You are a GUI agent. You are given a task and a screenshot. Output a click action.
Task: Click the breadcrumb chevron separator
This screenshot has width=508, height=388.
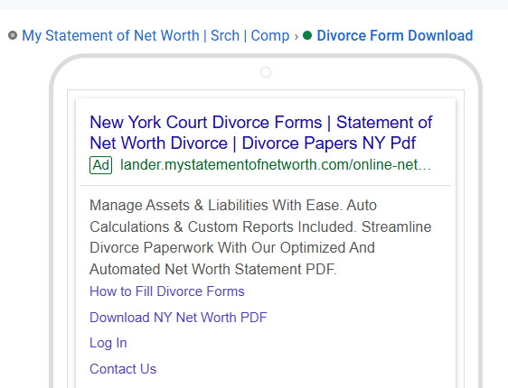tap(296, 37)
